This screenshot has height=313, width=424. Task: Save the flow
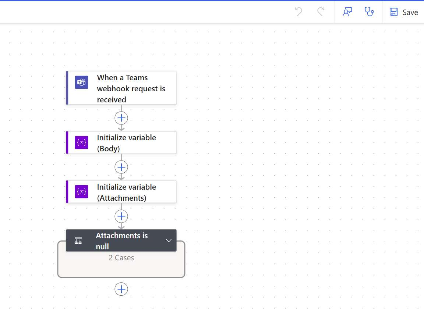[x=404, y=12]
